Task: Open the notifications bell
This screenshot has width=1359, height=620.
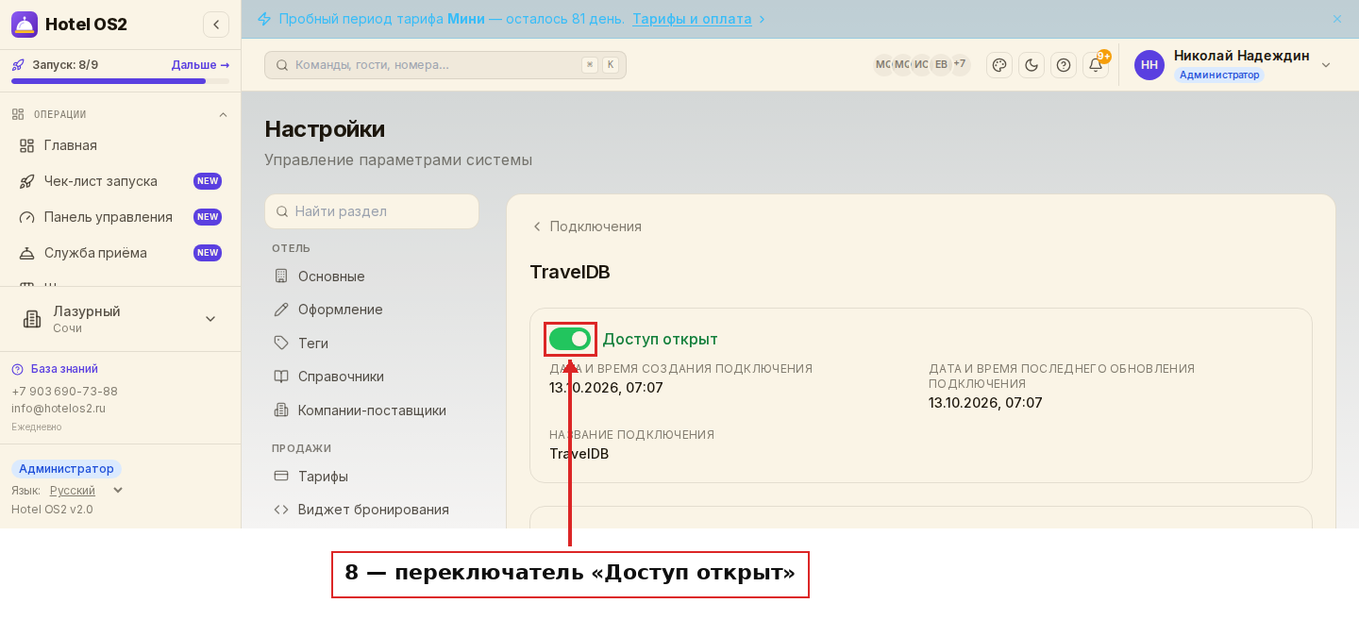Action: 1096,65
